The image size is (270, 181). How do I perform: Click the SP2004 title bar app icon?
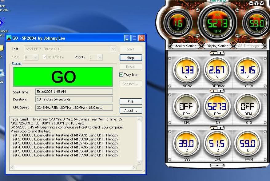(x=9, y=38)
